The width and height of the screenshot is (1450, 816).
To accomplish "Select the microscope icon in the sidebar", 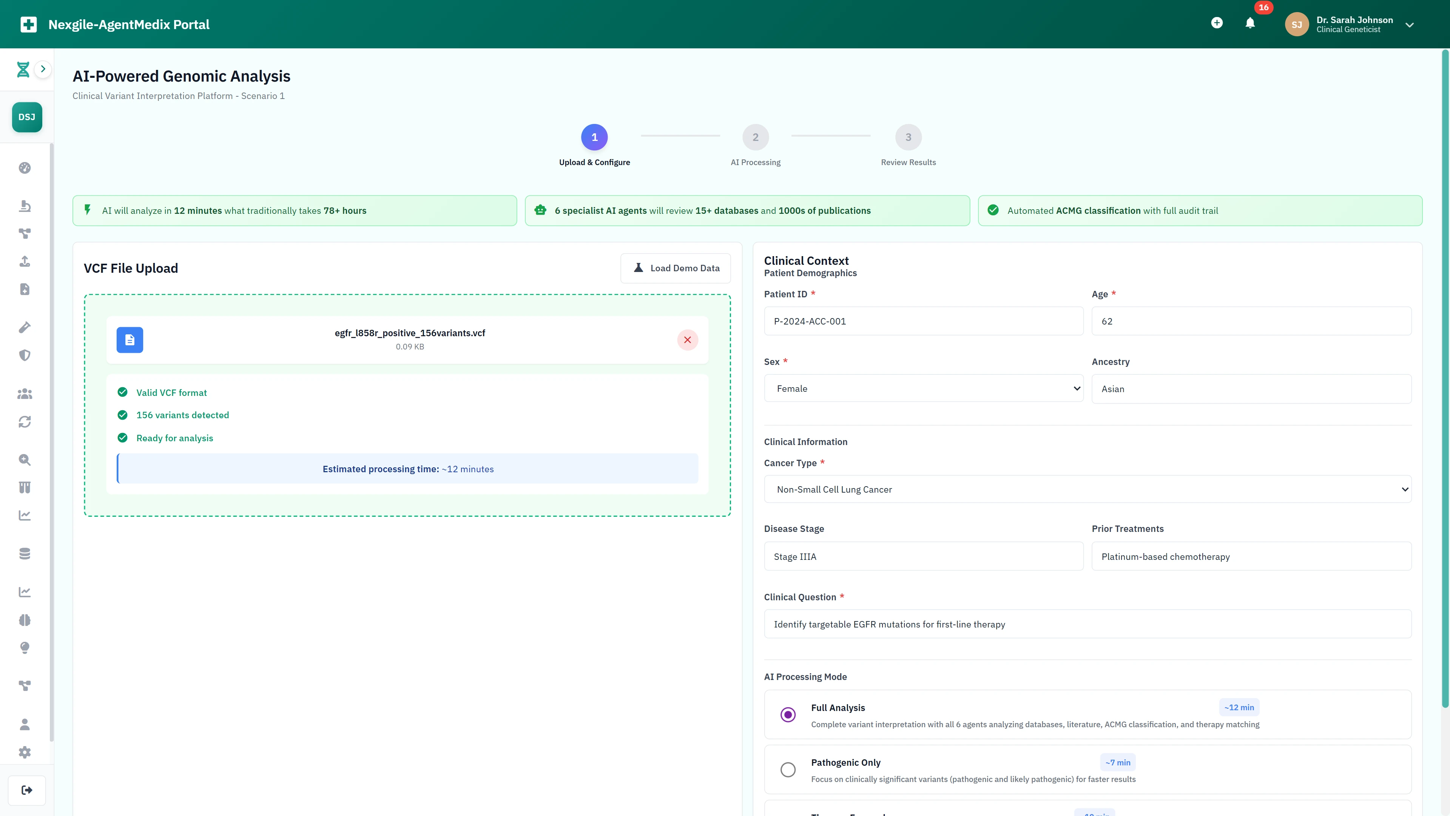I will [25, 206].
